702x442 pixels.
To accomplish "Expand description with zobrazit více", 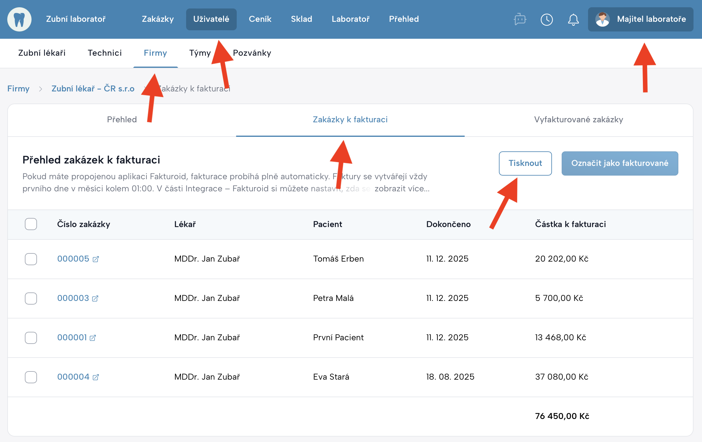I will click(402, 189).
